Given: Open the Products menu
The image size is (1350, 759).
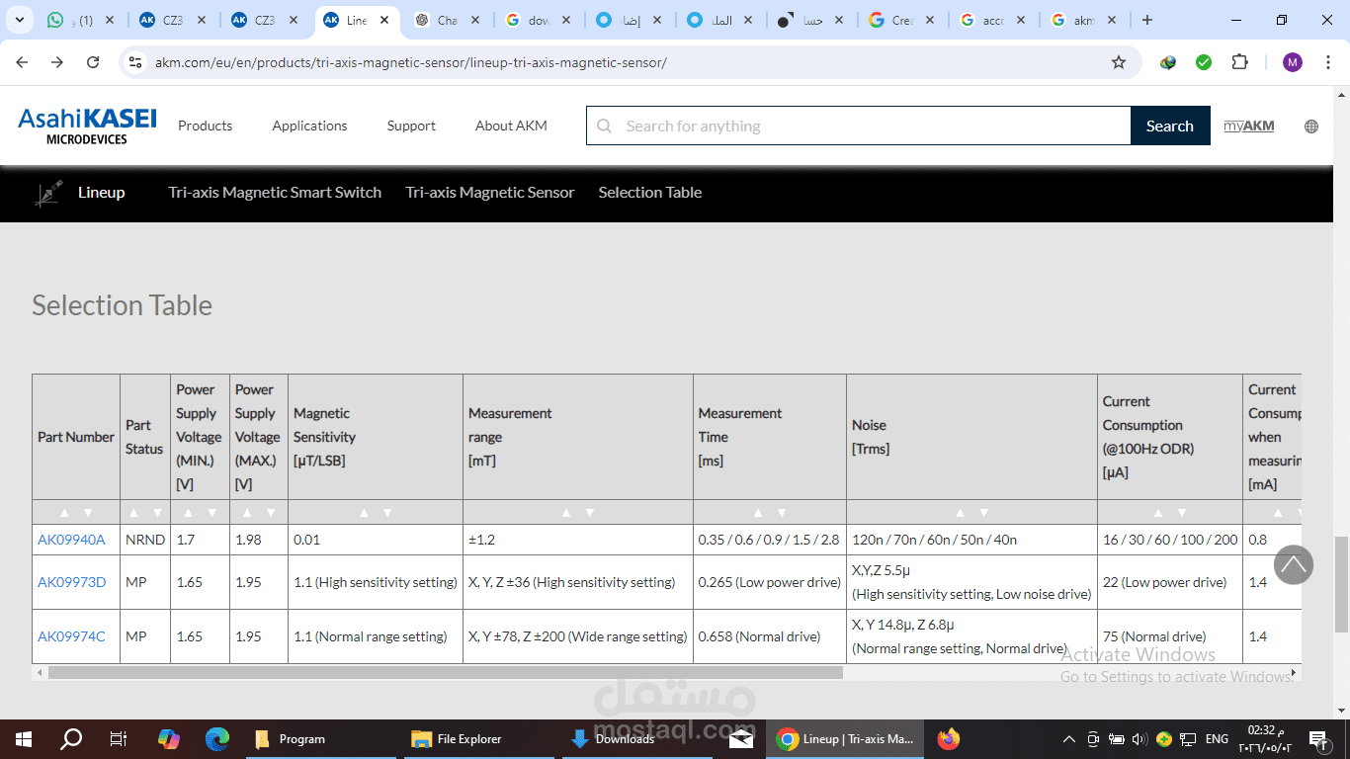Looking at the screenshot, I should [205, 126].
